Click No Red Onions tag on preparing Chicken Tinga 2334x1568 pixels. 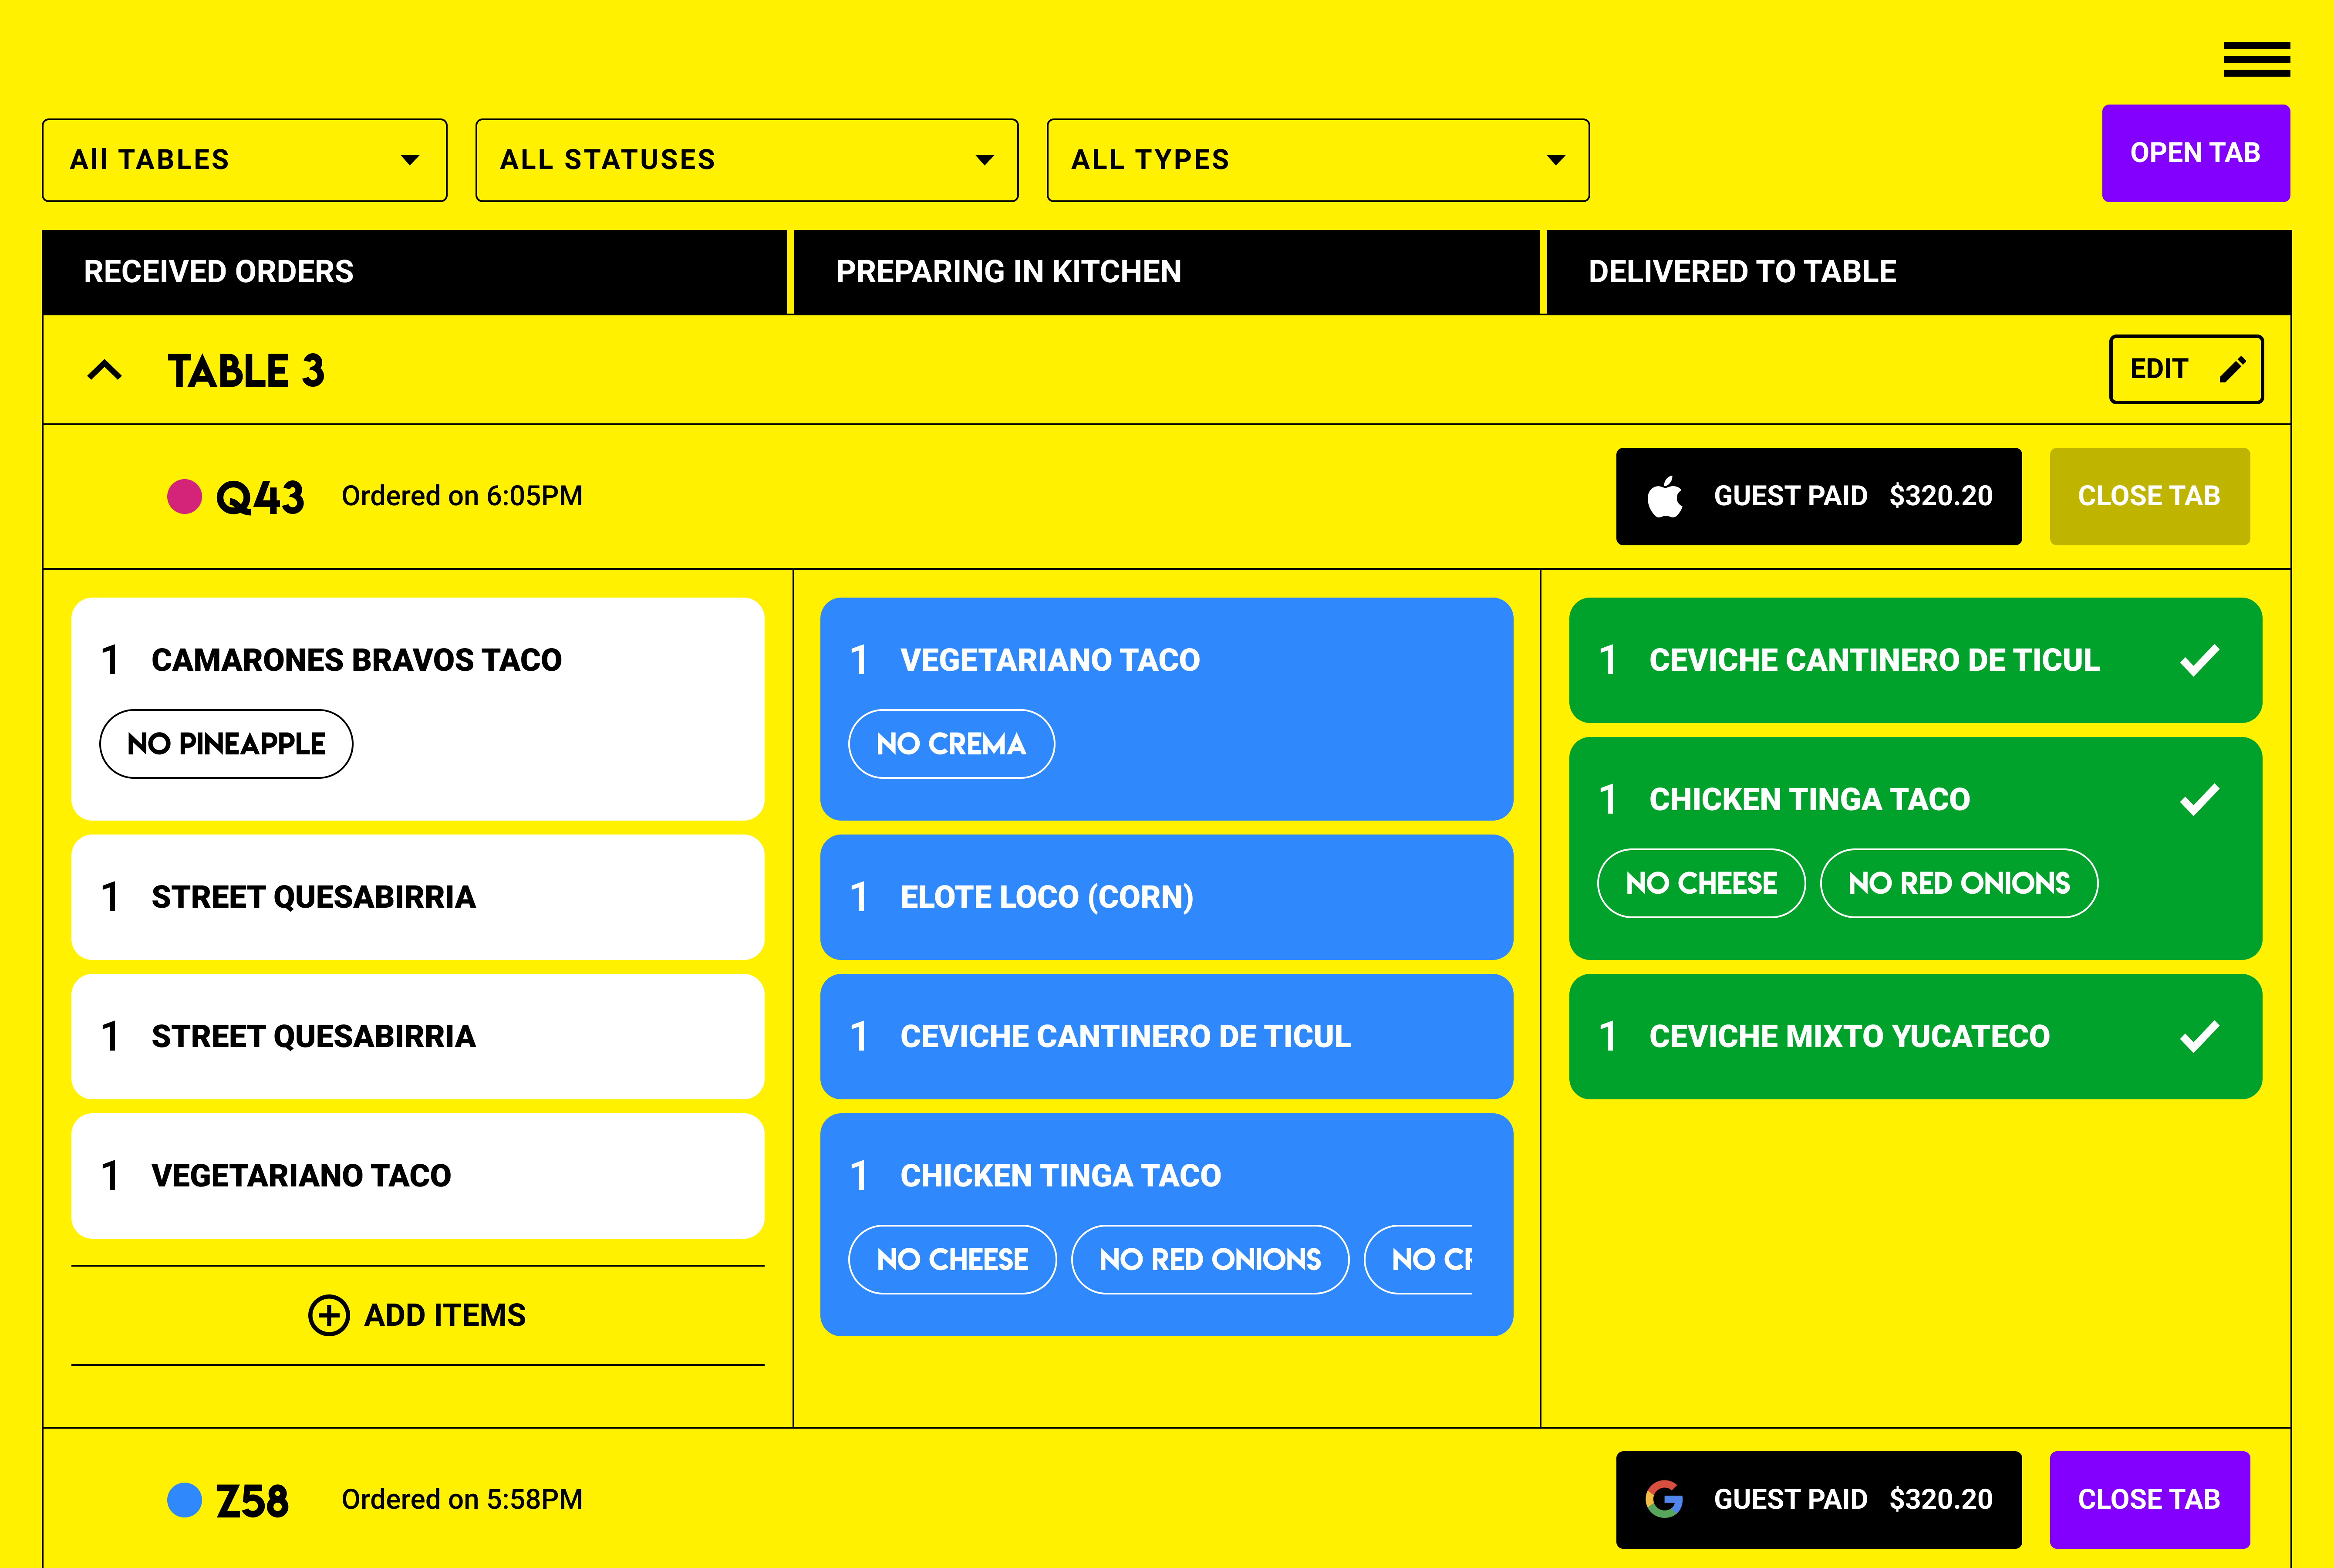[x=1211, y=1260]
